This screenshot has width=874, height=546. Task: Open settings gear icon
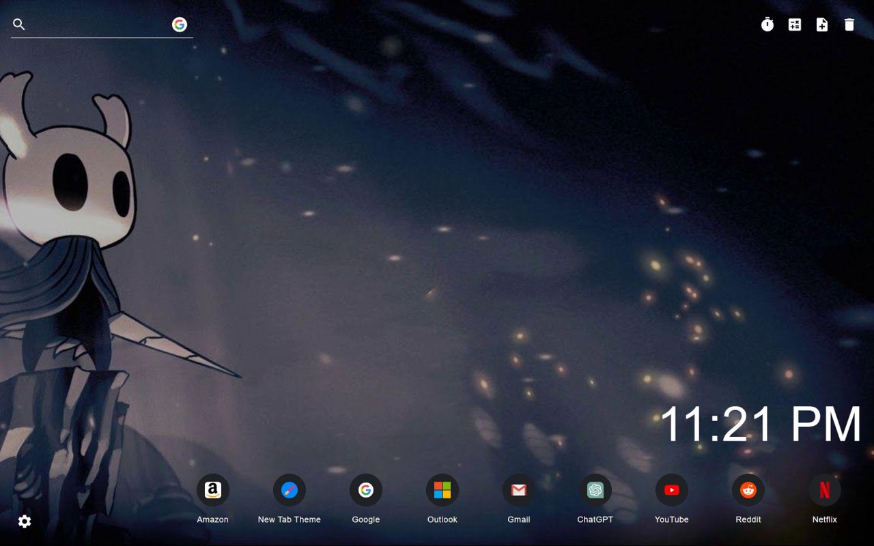pyautogui.click(x=25, y=521)
